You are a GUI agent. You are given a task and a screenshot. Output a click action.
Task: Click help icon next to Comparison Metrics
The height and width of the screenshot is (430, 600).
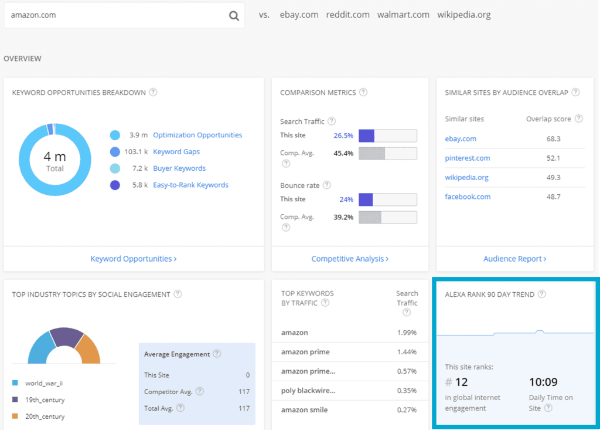coord(363,92)
